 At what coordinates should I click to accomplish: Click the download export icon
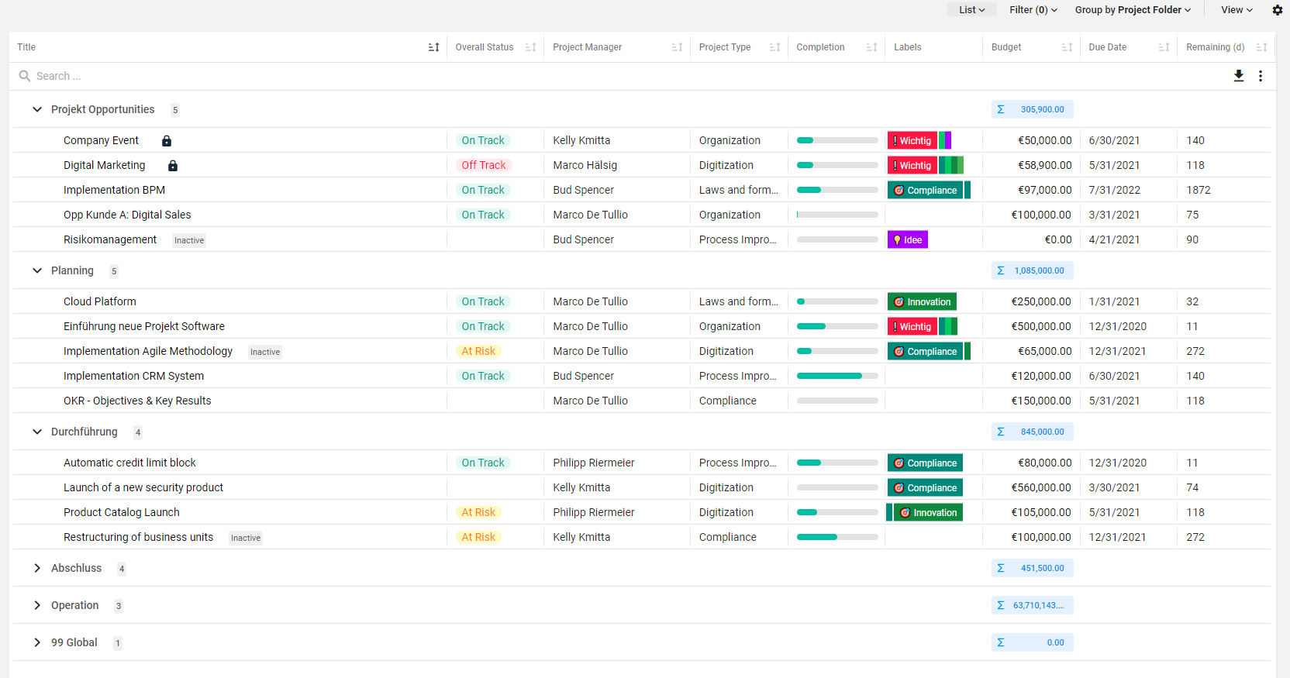1238,76
